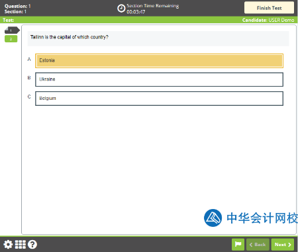This screenshot has height=252, width=298.
Task: Click the letter C label
Action: pyautogui.click(x=29, y=97)
